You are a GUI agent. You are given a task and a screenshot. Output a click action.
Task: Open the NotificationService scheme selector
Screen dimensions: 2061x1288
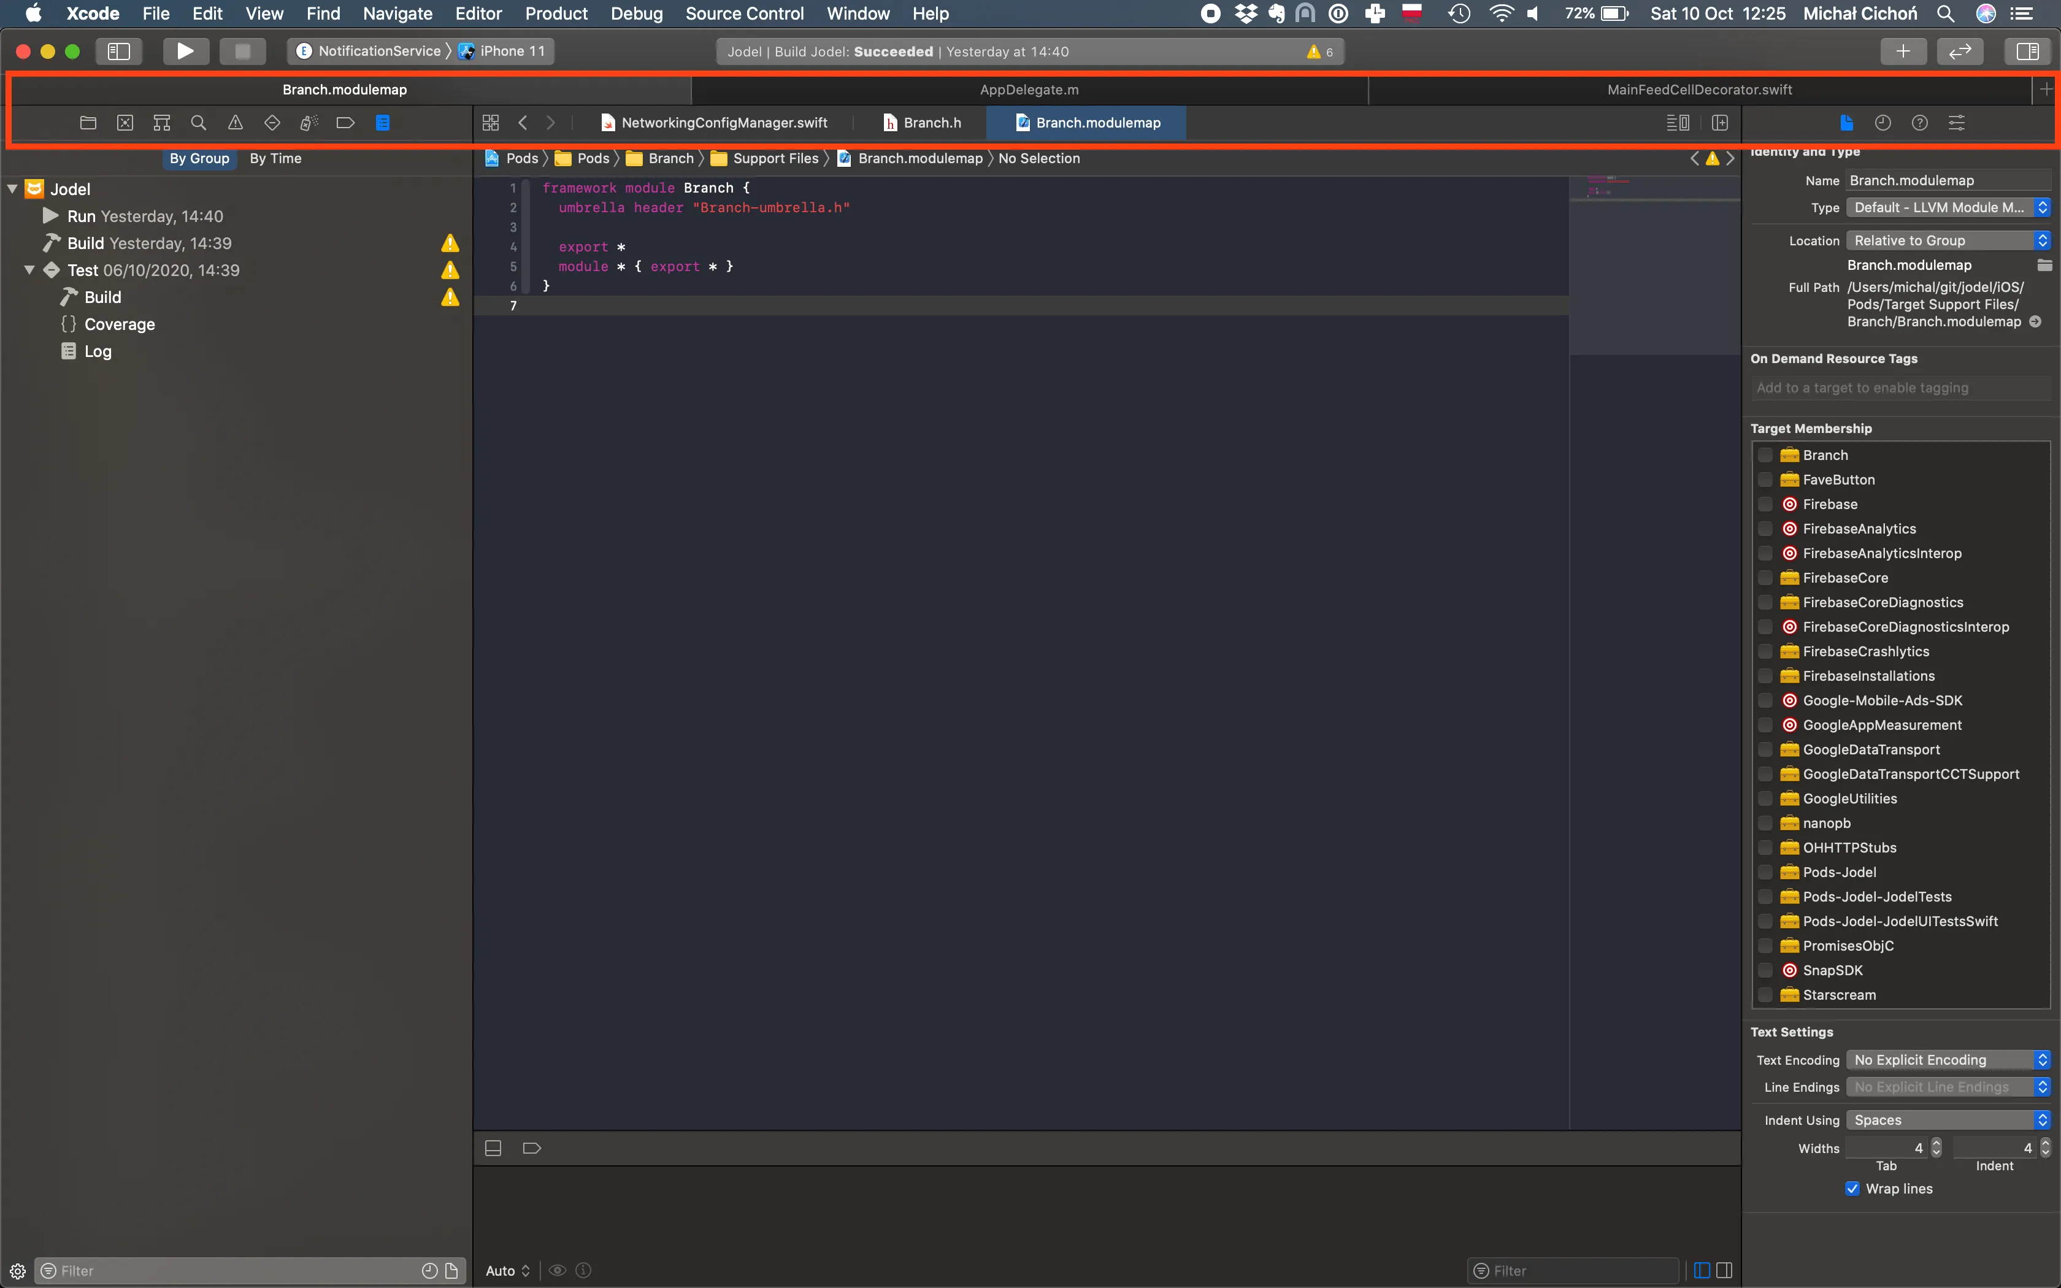pos(369,51)
